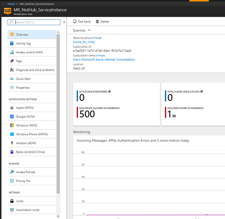Open the Overview menu item
This screenshot has height=219, width=225.
(22, 35)
